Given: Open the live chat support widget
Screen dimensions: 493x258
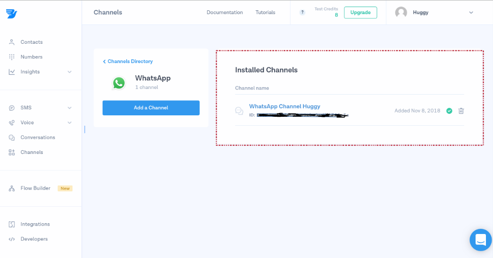Looking at the screenshot, I should [x=480, y=240].
